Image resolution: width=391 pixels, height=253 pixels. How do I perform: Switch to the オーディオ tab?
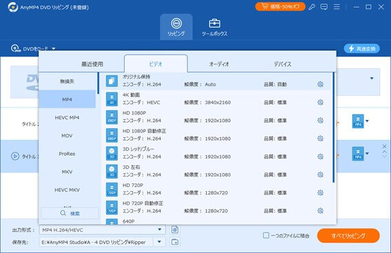[x=219, y=64]
